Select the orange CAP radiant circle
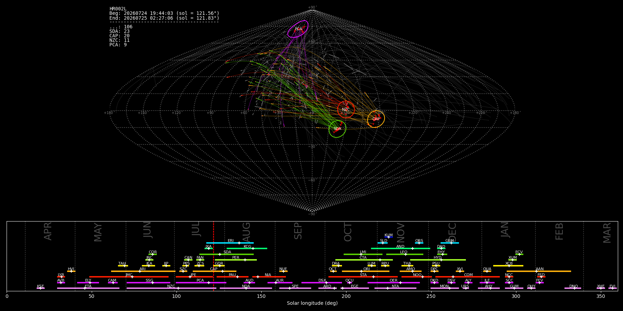 click(376, 119)
